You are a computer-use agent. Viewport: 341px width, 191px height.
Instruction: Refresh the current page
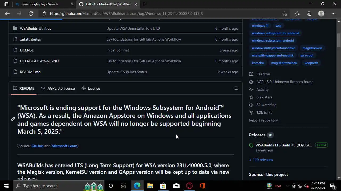31,14
